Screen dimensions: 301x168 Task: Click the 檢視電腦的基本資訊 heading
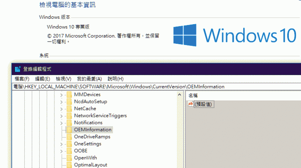(x=68, y=5)
